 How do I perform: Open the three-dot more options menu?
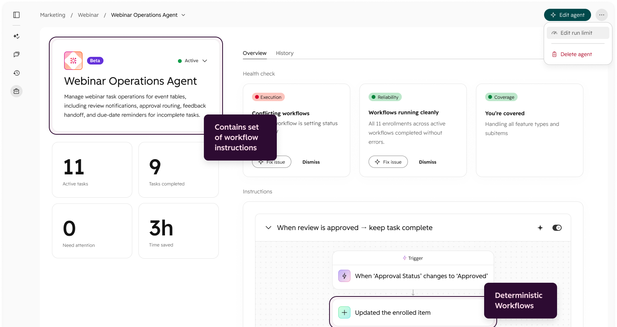point(602,15)
